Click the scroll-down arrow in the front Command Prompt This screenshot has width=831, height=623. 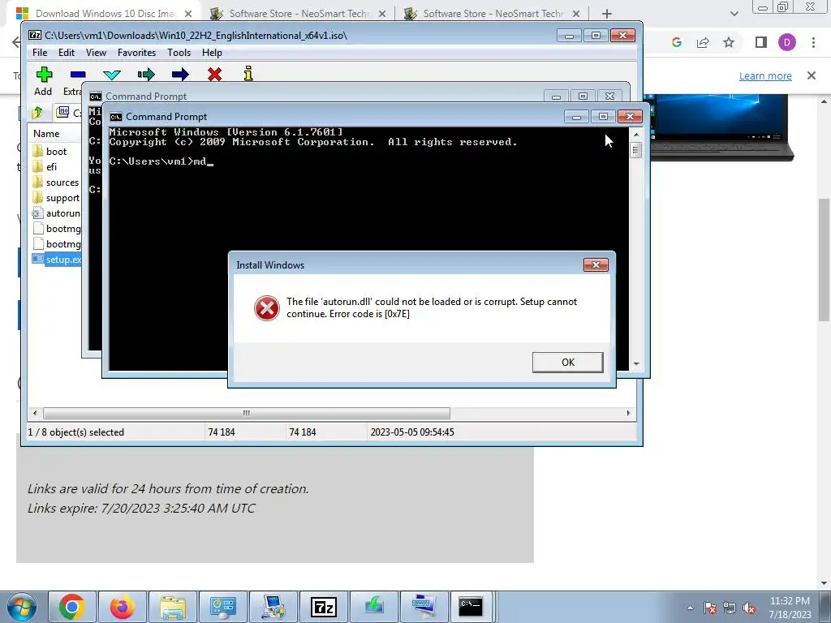coord(636,364)
